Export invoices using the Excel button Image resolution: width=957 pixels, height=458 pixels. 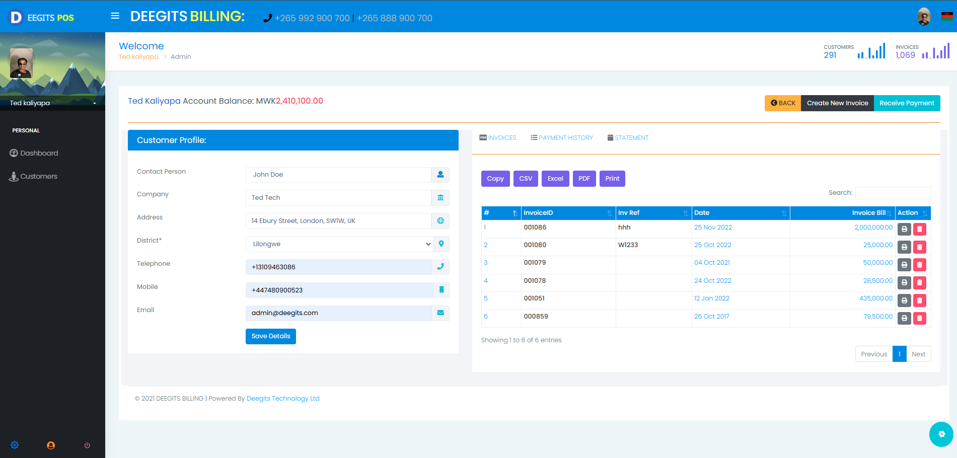click(555, 179)
